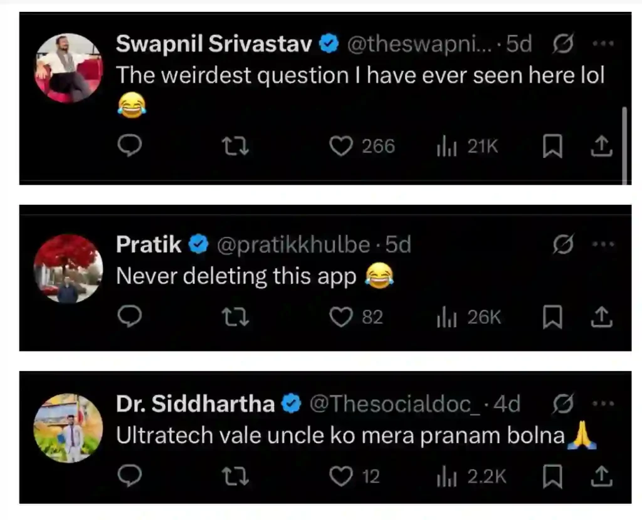The height and width of the screenshot is (520, 642).
Task: Reply to Swapnil Srivastav's tweet
Action: [x=129, y=145]
